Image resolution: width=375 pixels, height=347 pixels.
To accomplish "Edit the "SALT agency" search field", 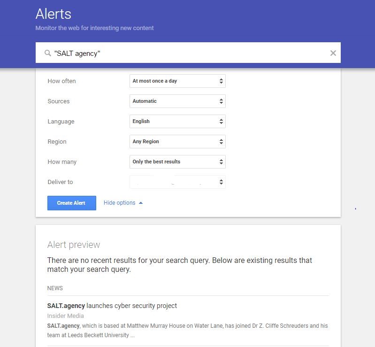I will click(188, 53).
